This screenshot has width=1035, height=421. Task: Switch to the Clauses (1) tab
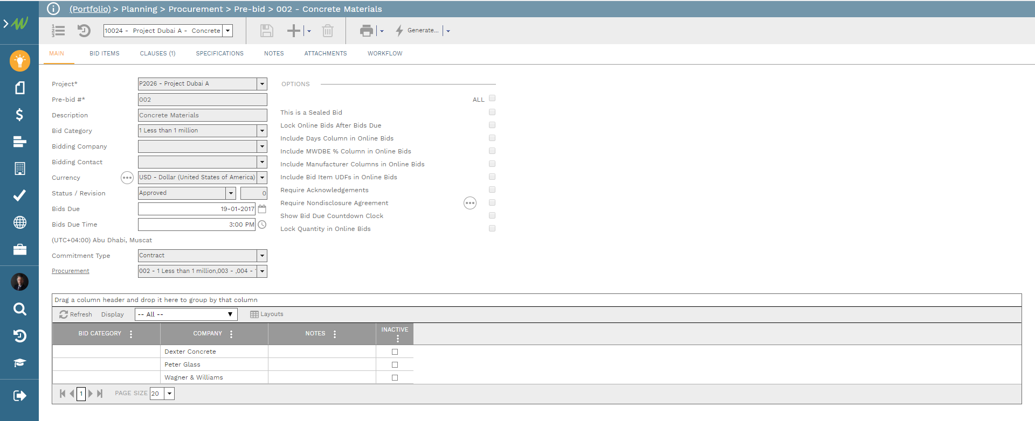pos(157,53)
